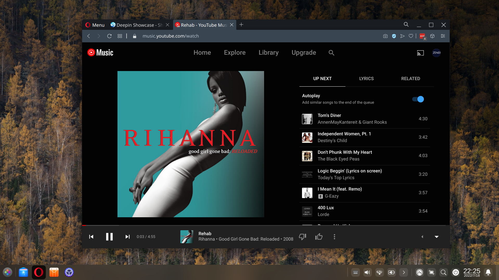499x280 pixels.
Task: Open the network tray icon
Action: [379, 272]
